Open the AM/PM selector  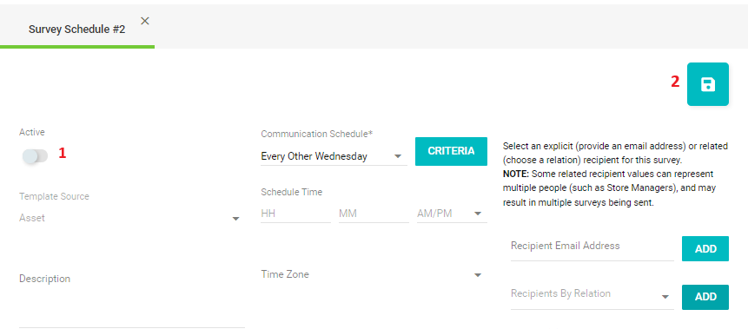(x=452, y=214)
